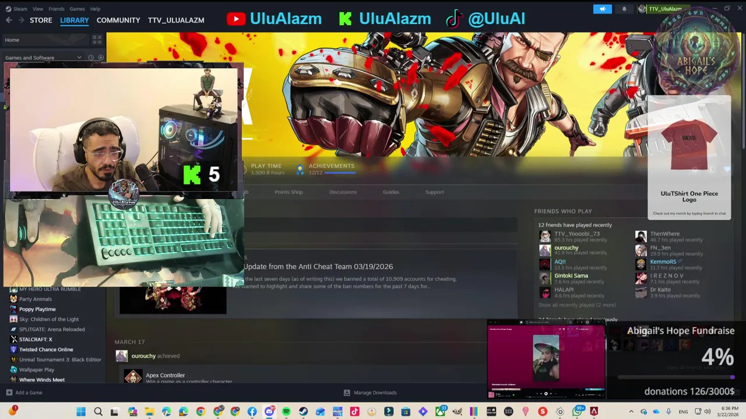Open Manage Downloads
The height and width of the screenshot is (419, 746).
click(x=370, y=392)
